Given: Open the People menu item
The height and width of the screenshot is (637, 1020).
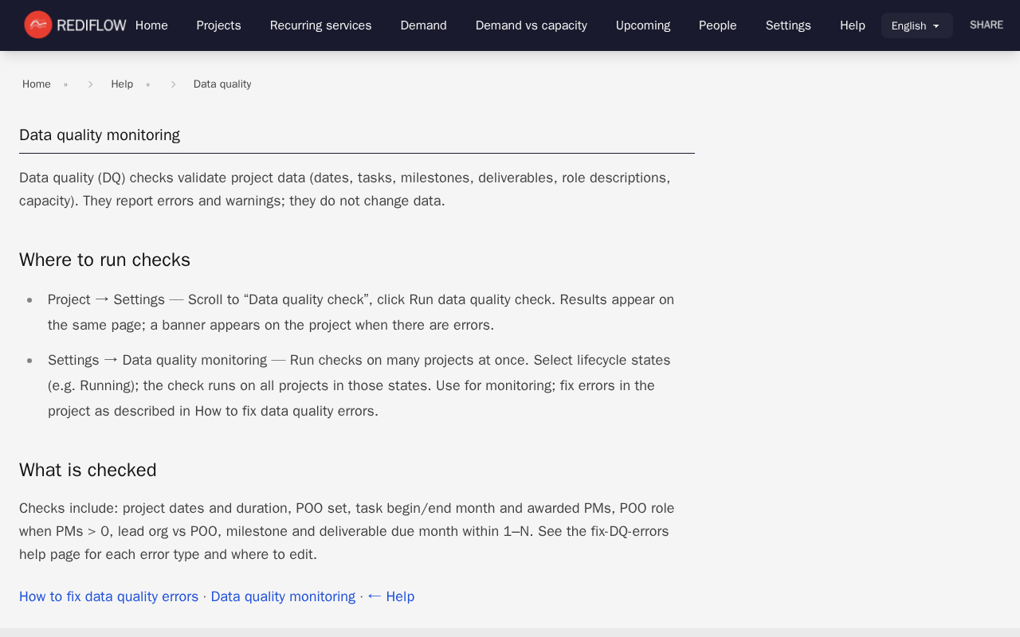Looking at the screenshot, I should [x=717, y=25].
